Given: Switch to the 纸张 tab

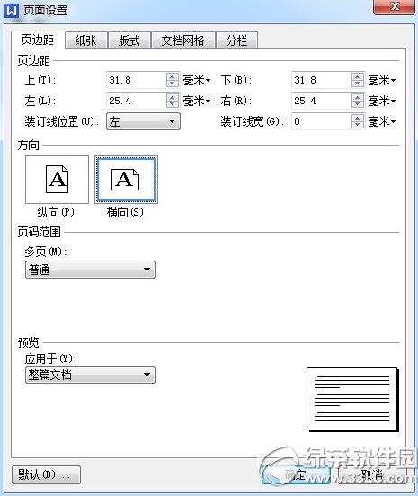Looking at the screenshot, I should tap(85, 40).
